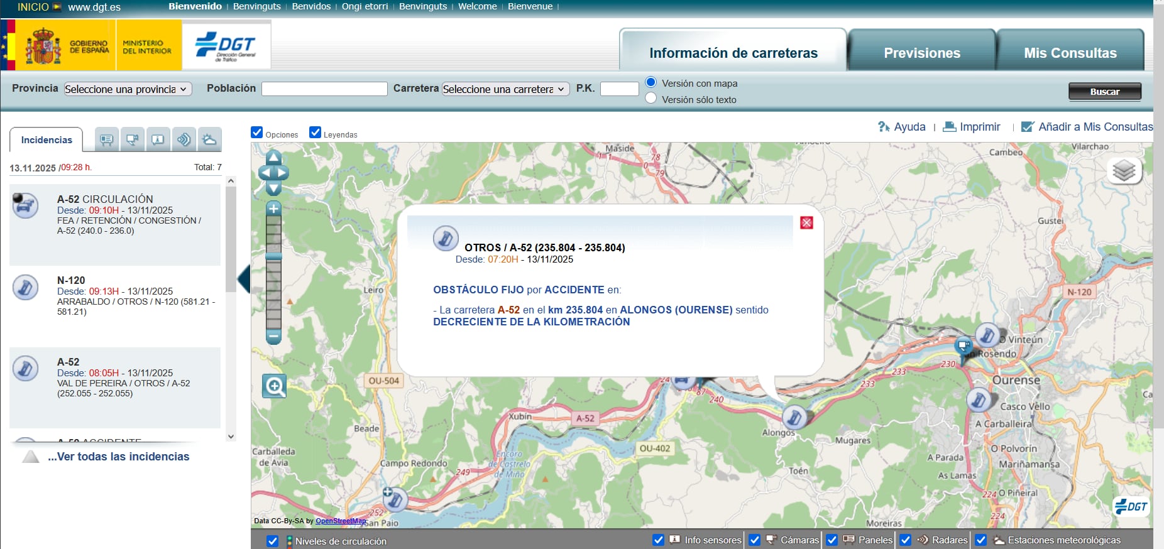Open the Provincia dropdown
This screenshot has width=1164, height=549.
point(128,89)
